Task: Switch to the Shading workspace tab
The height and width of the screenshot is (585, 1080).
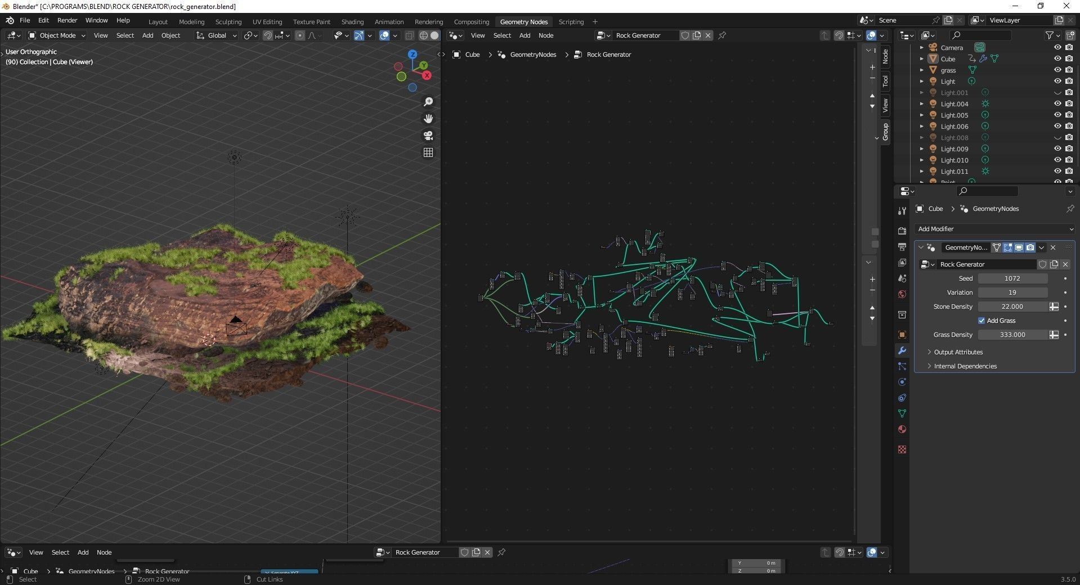Action: [352, 22]
